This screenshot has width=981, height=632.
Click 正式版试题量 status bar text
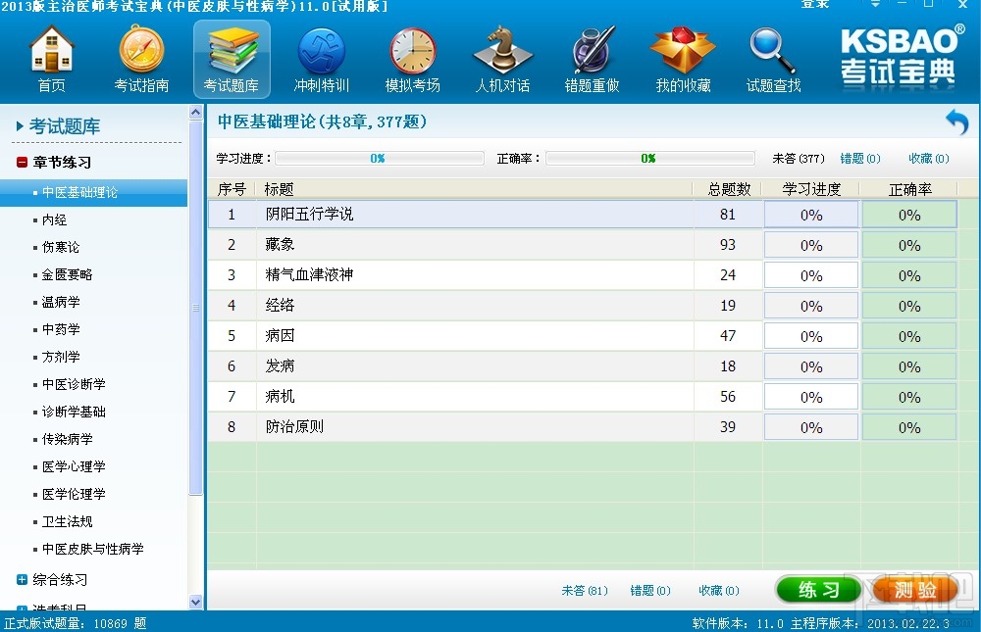click(x=76, y=624)
